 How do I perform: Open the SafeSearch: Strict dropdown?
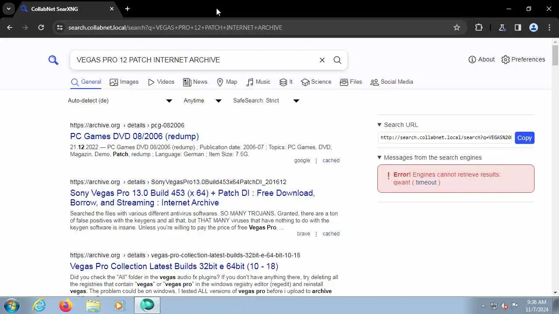(x=266, y=101)
